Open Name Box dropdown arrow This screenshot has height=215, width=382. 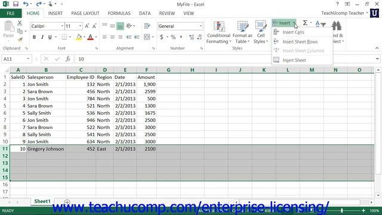click(28, 59)
